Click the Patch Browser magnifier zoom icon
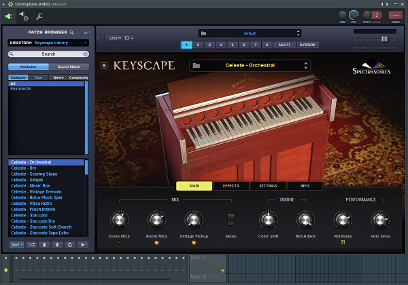Viewport: 408px width, 285px height. [x=71, y=33]
